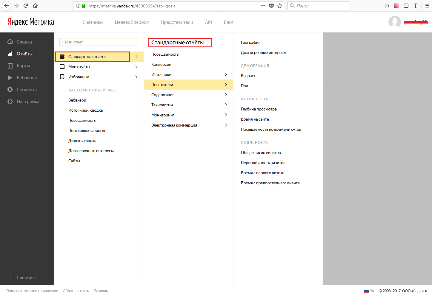Click the Найти отчет search field

pyautogui.click(x=99, y=42)
